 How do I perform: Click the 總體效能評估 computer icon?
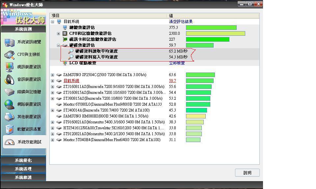(65, 28)
